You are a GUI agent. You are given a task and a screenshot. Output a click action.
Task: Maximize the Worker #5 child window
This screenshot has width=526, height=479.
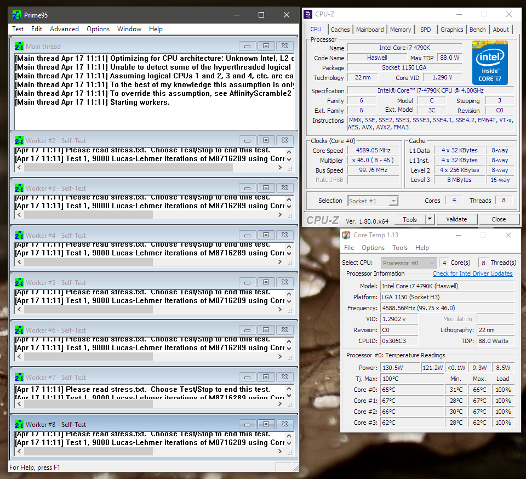266,282
